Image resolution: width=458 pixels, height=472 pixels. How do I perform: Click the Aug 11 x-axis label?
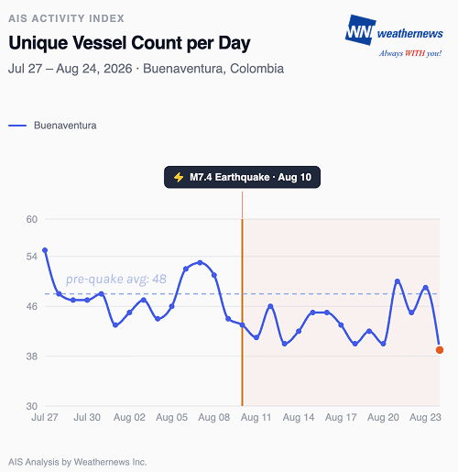click(256, 417)
